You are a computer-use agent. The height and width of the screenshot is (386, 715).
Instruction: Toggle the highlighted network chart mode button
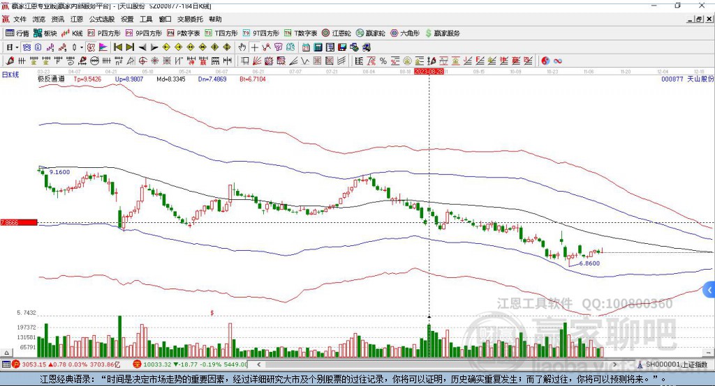(x=27, y=47)
